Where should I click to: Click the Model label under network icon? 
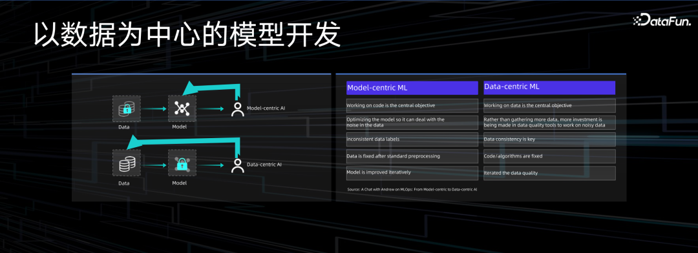pos(180,127)
